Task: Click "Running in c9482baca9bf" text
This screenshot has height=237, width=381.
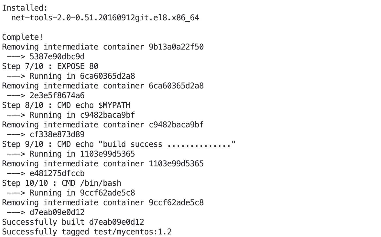Action: click(82, 115)
